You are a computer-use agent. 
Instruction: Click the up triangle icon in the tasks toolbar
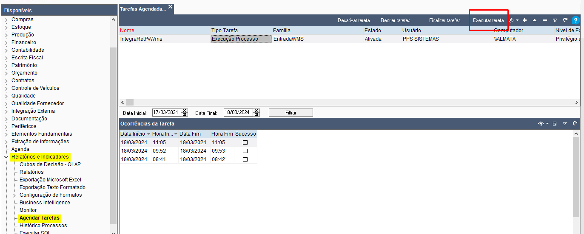tap(535, 20)
